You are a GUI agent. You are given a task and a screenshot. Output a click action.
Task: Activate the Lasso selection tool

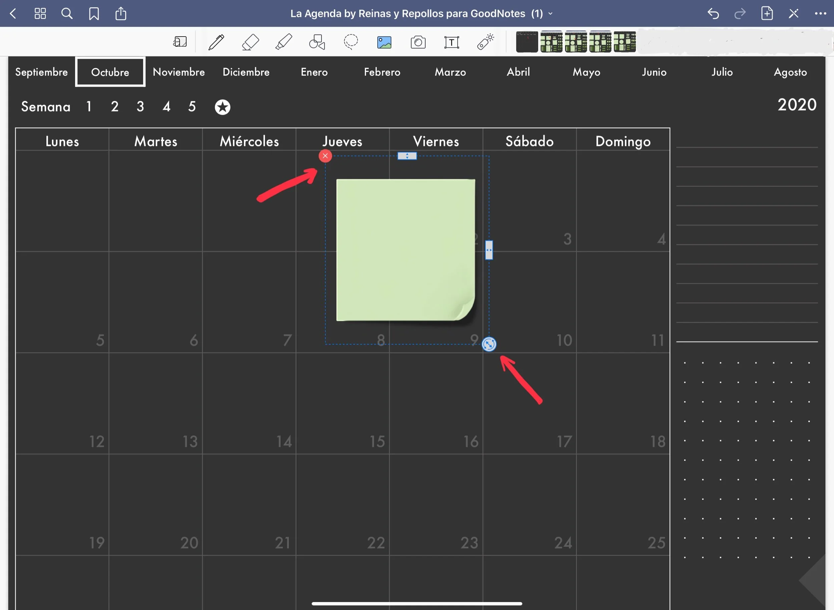click(x=351, y=42)
